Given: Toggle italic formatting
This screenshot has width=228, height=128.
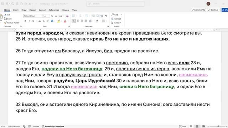Looking at the screenshot, I should coord(29,21).
